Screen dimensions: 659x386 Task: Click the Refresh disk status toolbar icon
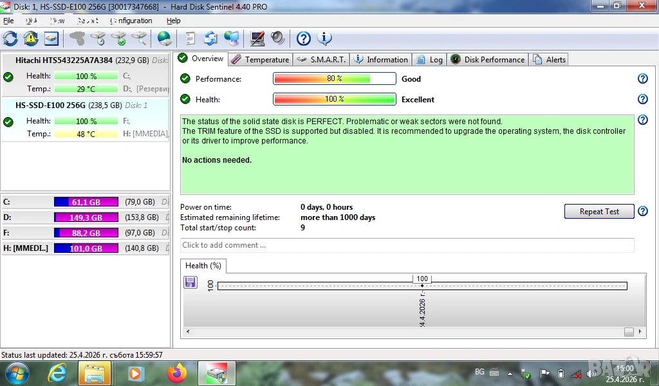click(10, 39)
